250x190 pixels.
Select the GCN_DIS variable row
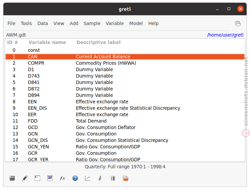(125, 140)
